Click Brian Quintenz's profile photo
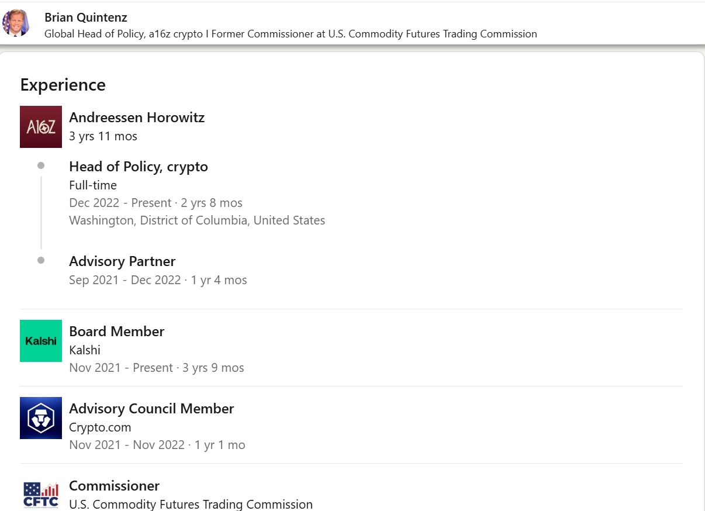Screen dimensions: 705x511 [x=16, y=23]
